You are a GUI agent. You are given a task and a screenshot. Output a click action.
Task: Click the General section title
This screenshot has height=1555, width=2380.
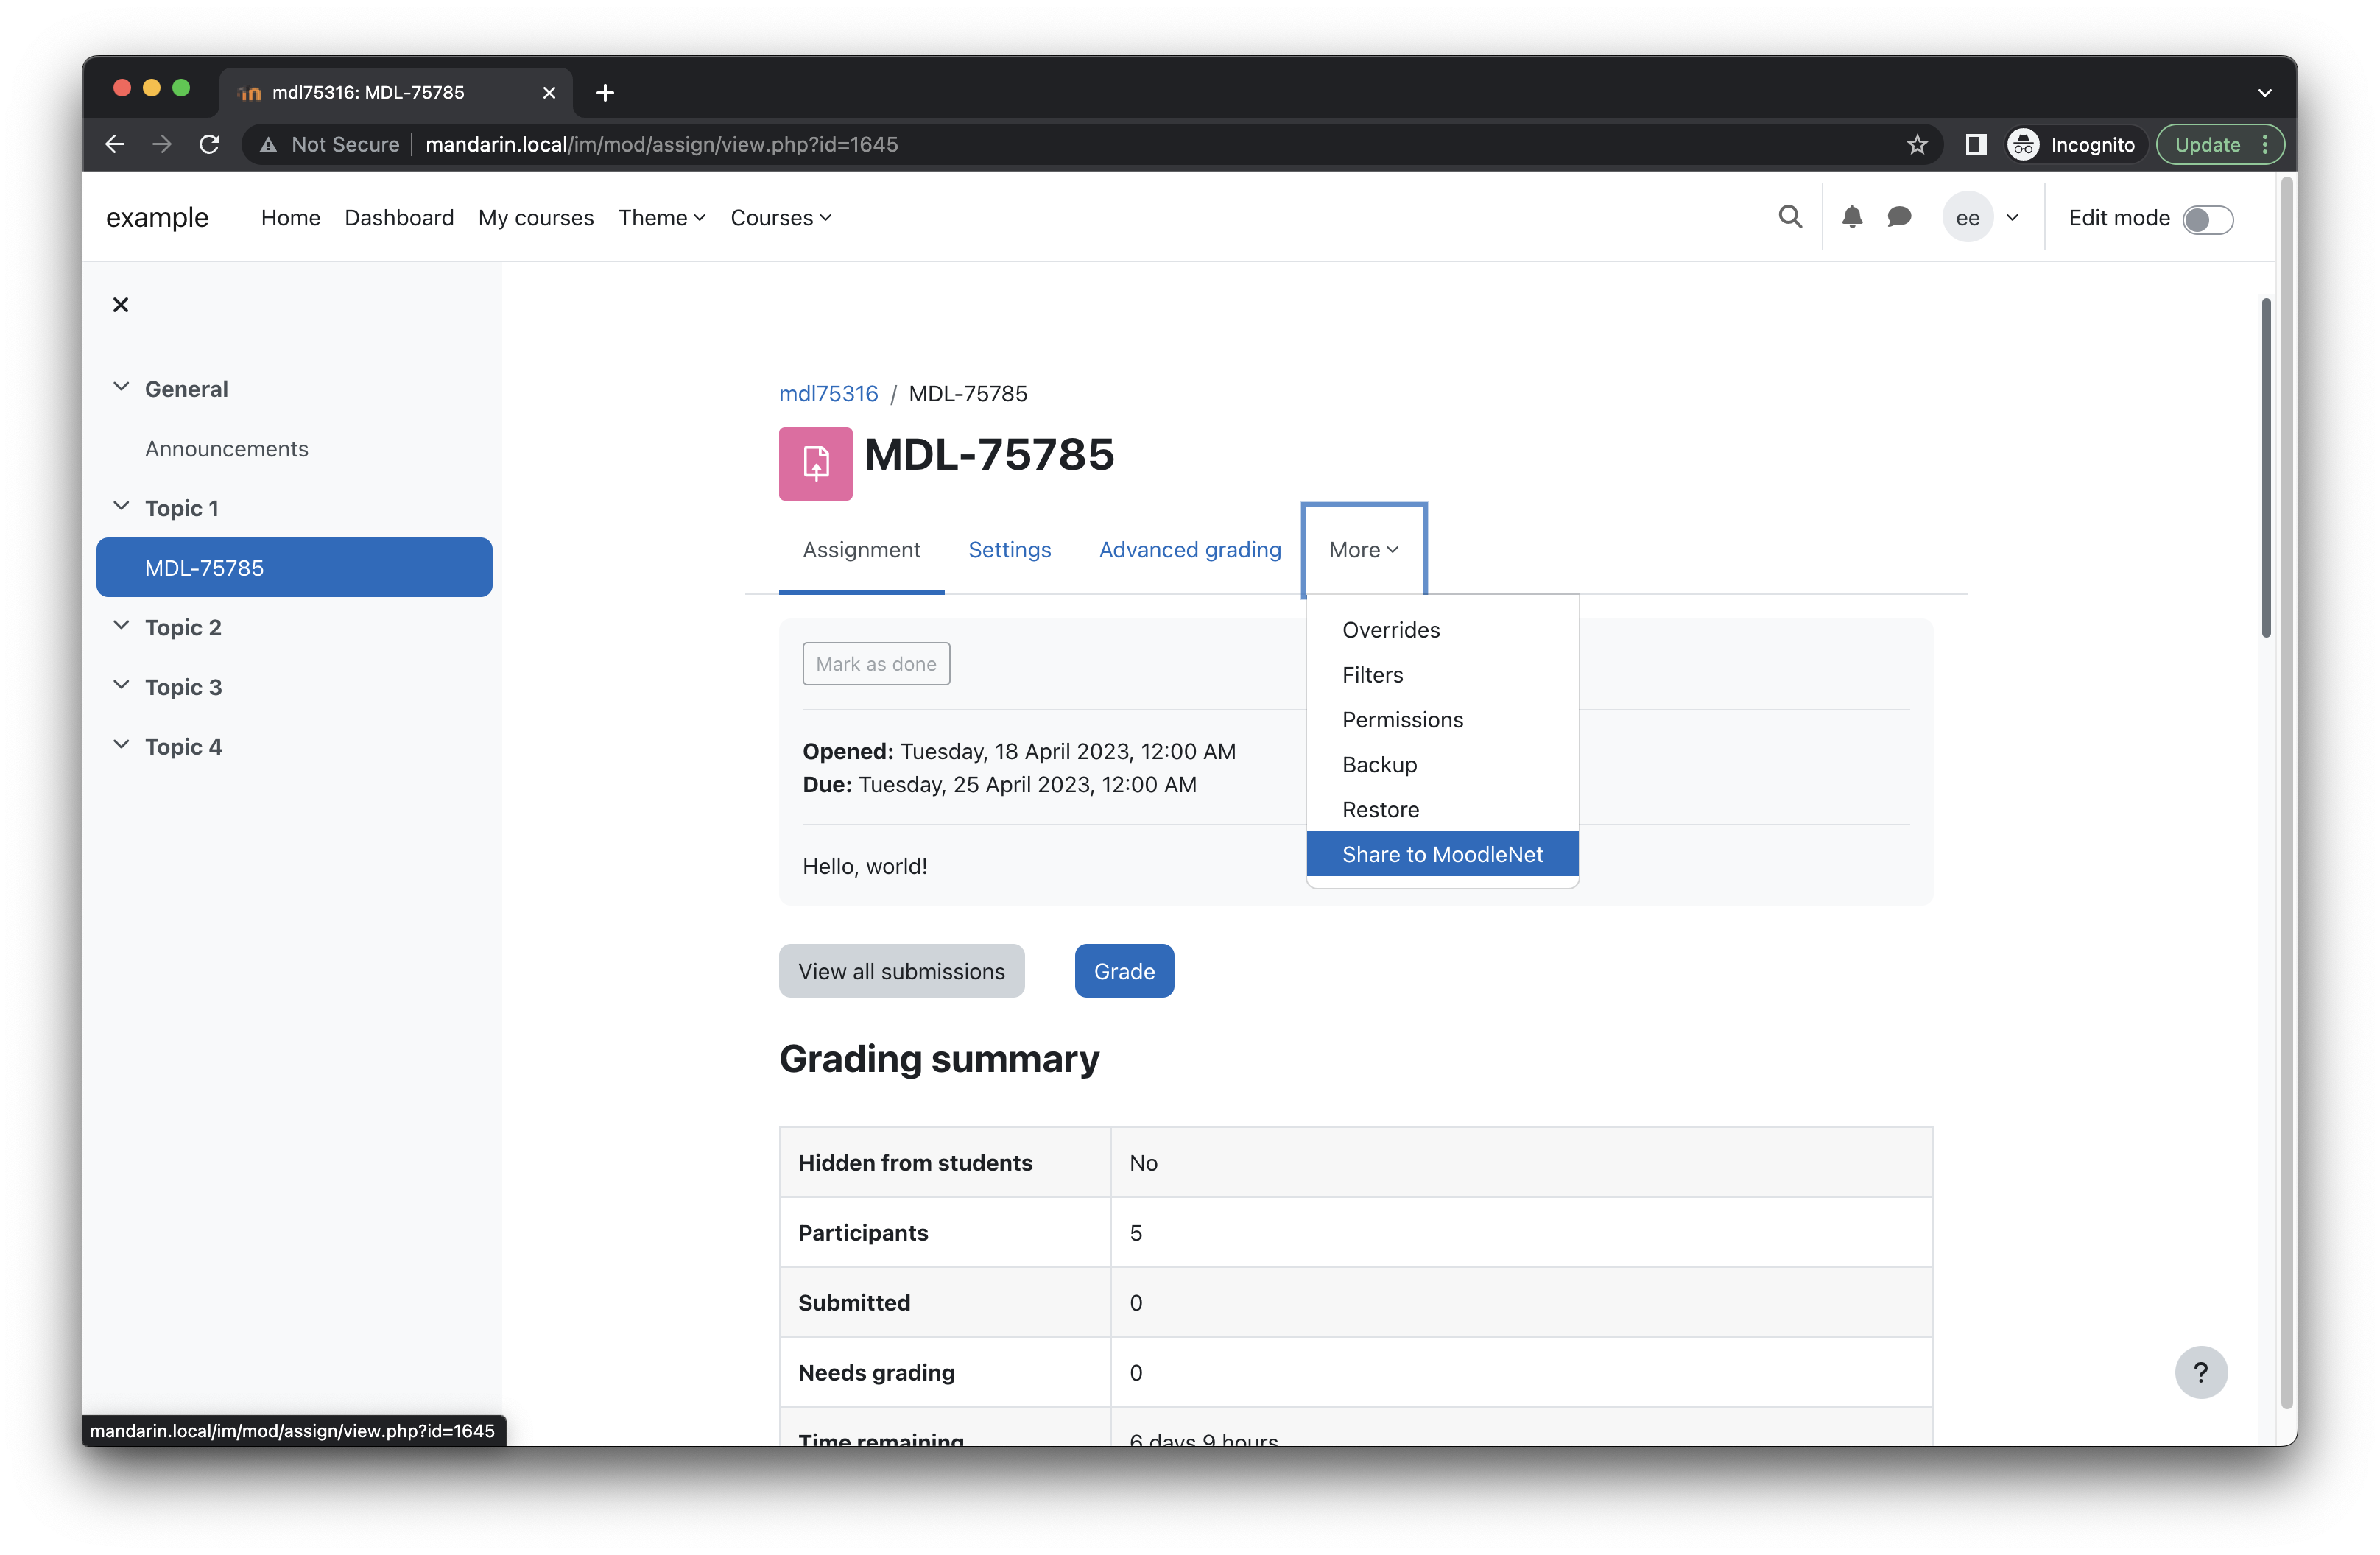coord(186,389)
